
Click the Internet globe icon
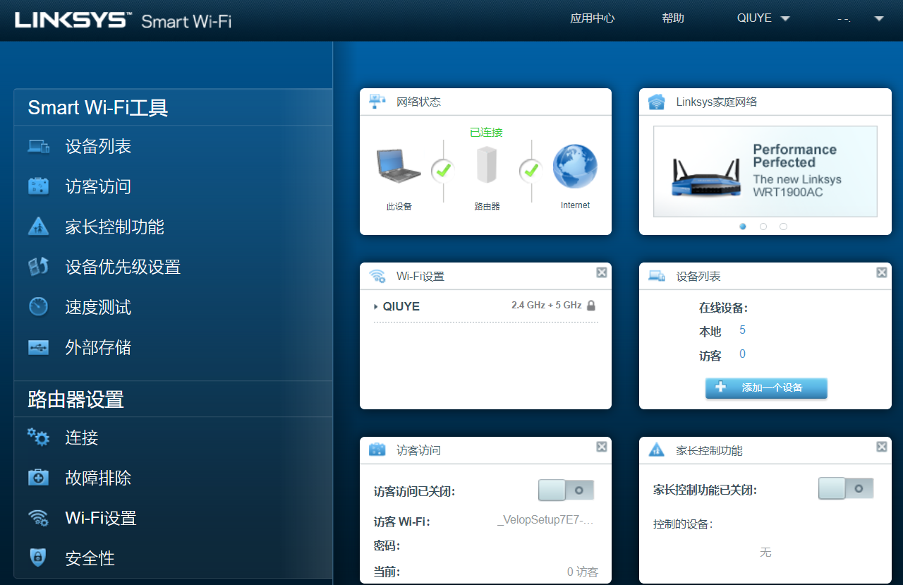coord(575,167)
